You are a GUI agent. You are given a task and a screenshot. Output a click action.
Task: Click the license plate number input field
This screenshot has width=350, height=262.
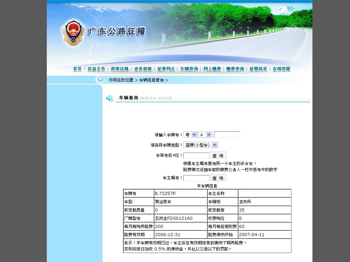[227, 135]
